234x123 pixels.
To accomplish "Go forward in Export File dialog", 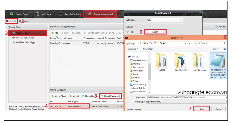I will (133, 43).
